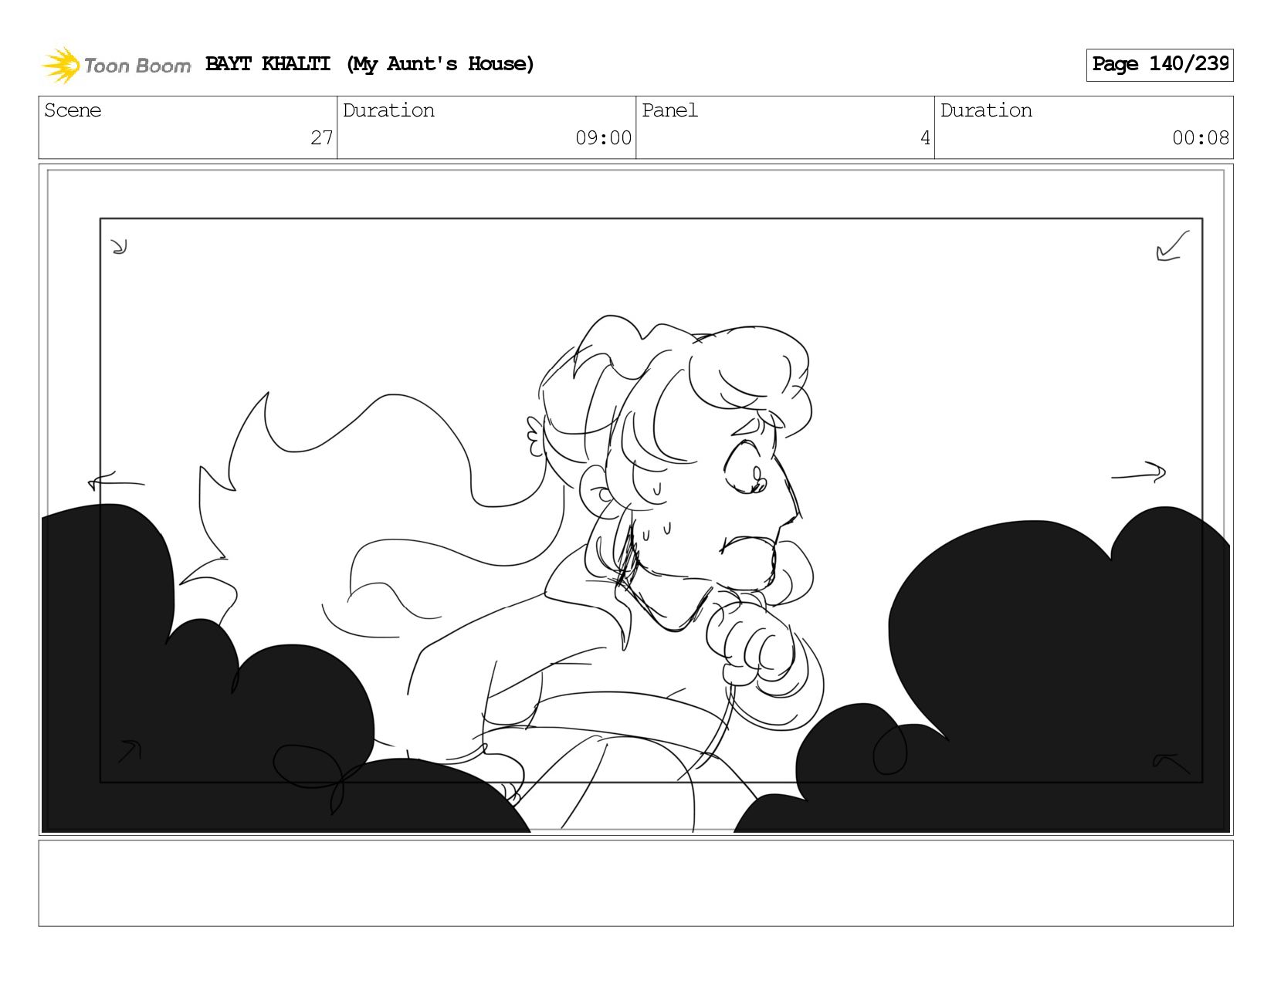
Task: Select panel number 4
Action: point(925,138)
